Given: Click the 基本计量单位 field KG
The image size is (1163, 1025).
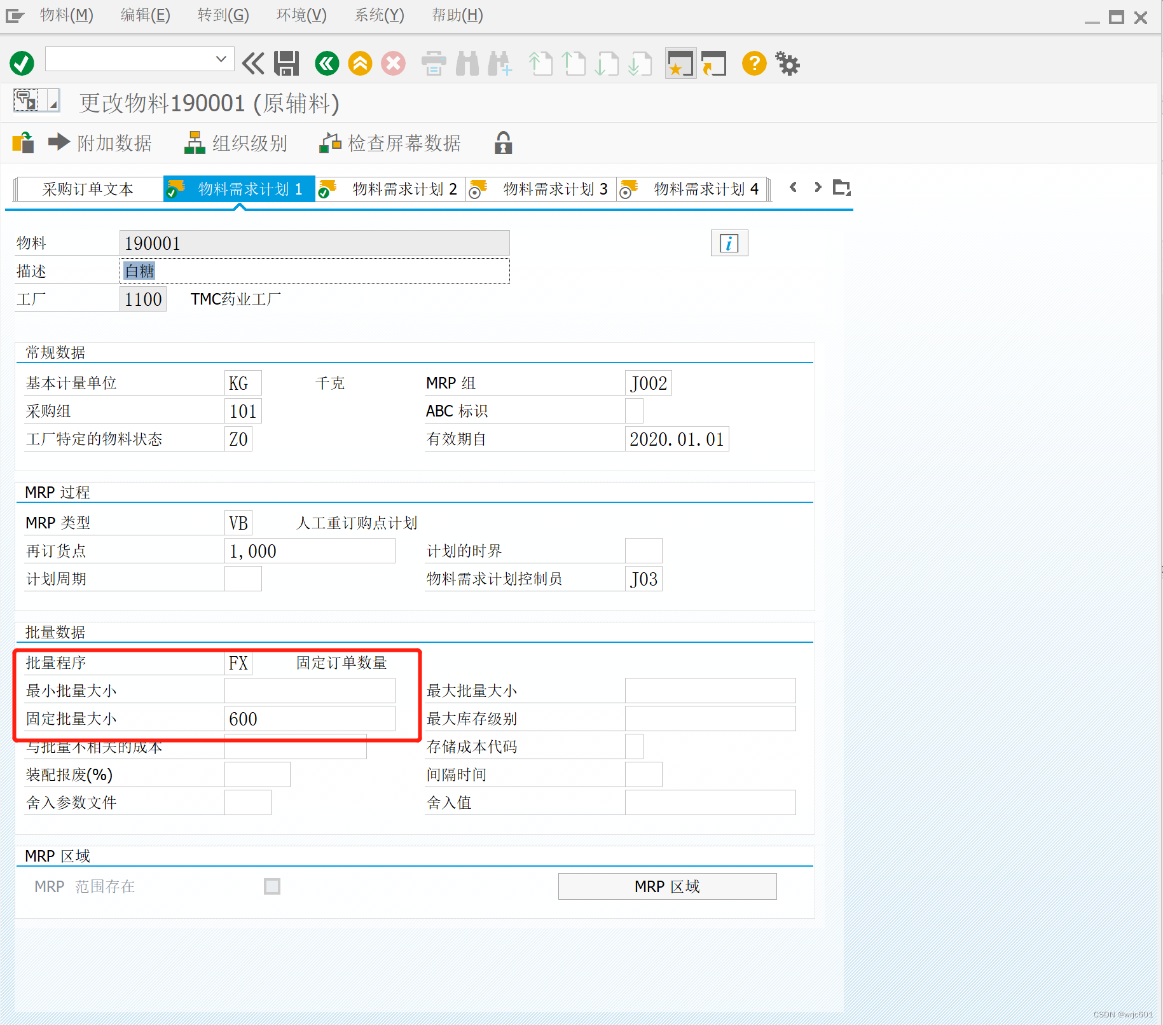Looking at the screenshot, I should tap(243, 383).
